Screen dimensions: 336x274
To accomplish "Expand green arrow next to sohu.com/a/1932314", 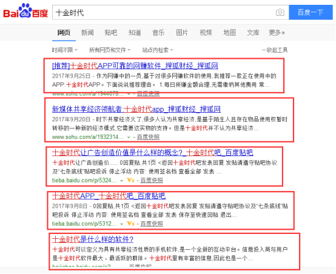I will (x=129, y=138).
